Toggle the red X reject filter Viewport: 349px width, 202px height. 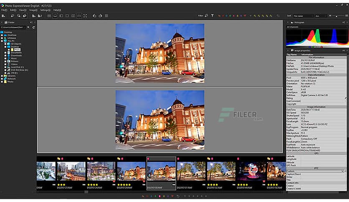point(223,16)
